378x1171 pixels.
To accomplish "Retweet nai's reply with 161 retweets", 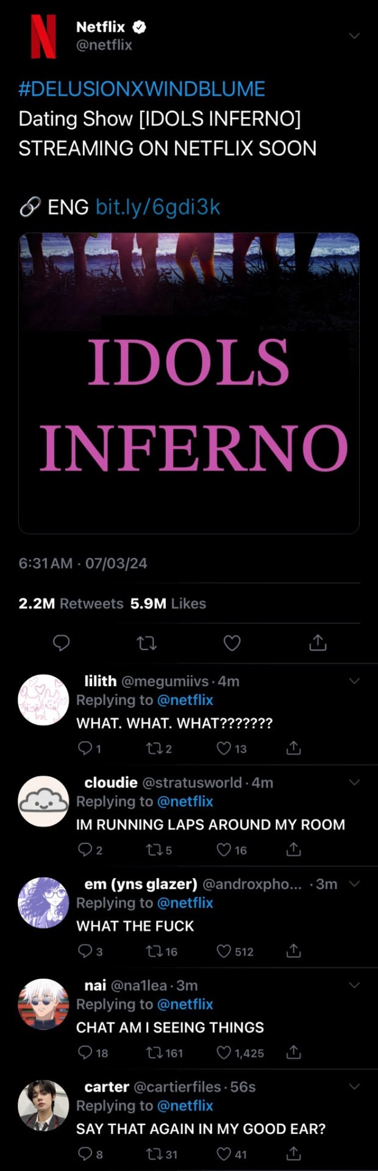I will click(152, 1053).
